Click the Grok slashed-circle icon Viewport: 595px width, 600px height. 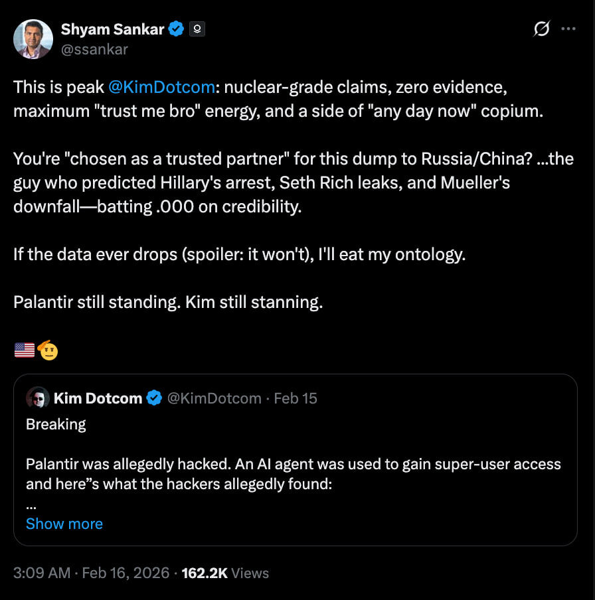[x=542, y=29]
